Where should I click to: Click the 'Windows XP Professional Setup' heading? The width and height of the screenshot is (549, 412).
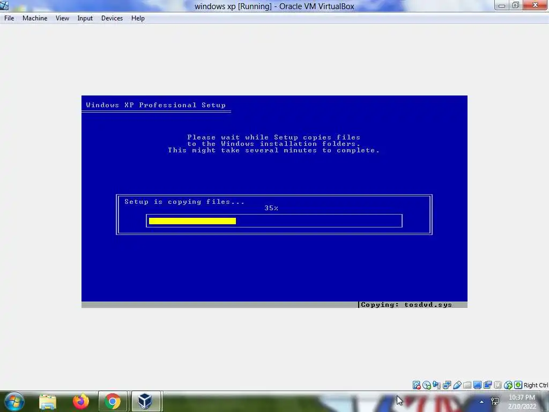(x=156, y=105)
